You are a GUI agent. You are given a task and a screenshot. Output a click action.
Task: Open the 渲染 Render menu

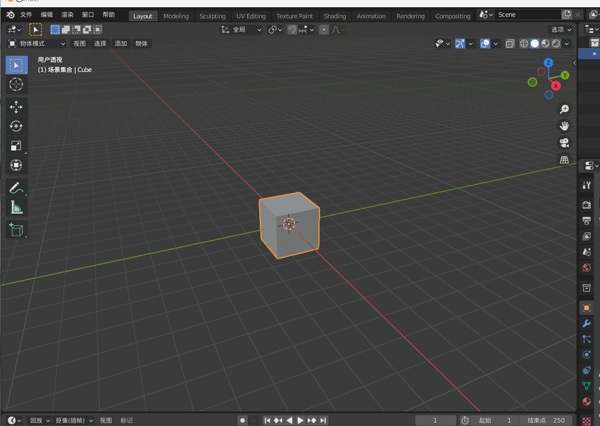coord(67,14)
